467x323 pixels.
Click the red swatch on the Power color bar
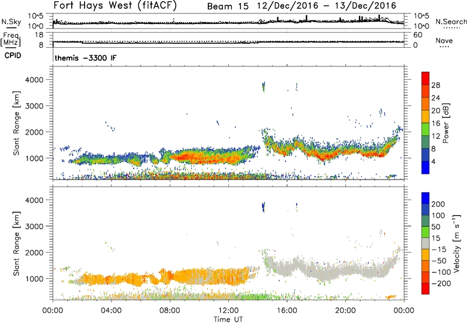tap(426, 78)
